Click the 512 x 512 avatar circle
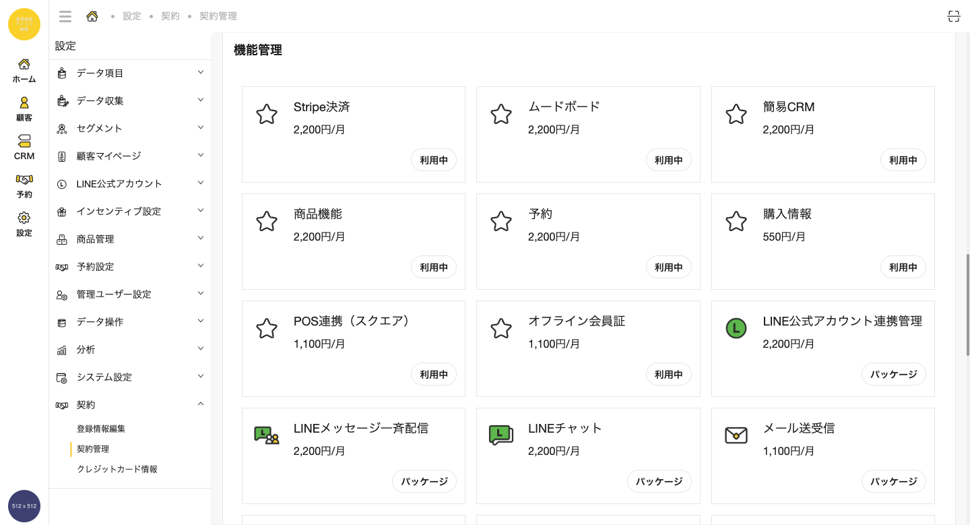Image resolution: width=970 pixels, height=525 pixels. coord(24,505)
